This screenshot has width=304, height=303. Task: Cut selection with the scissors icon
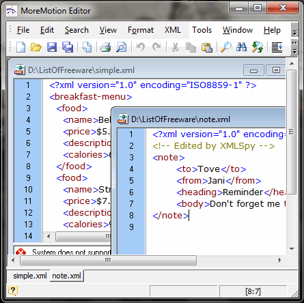tap(175, 47)
